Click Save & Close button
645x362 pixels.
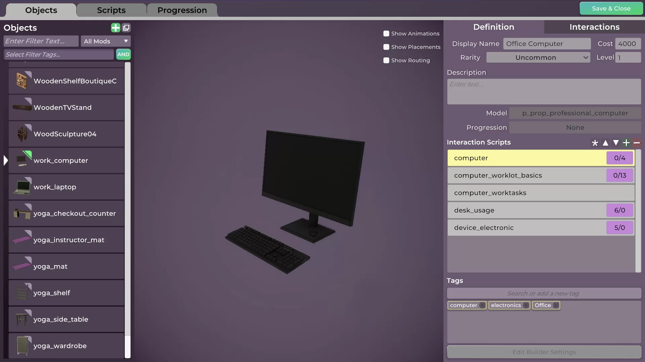[611, 8]
